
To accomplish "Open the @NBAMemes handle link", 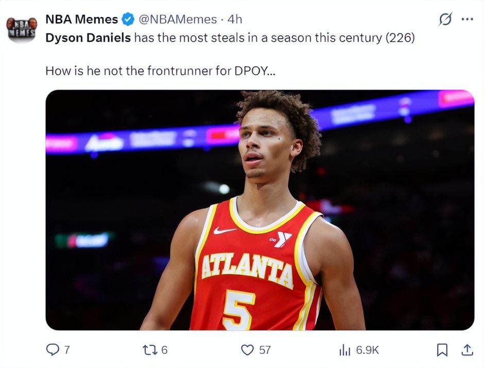I will pos(177,20).
